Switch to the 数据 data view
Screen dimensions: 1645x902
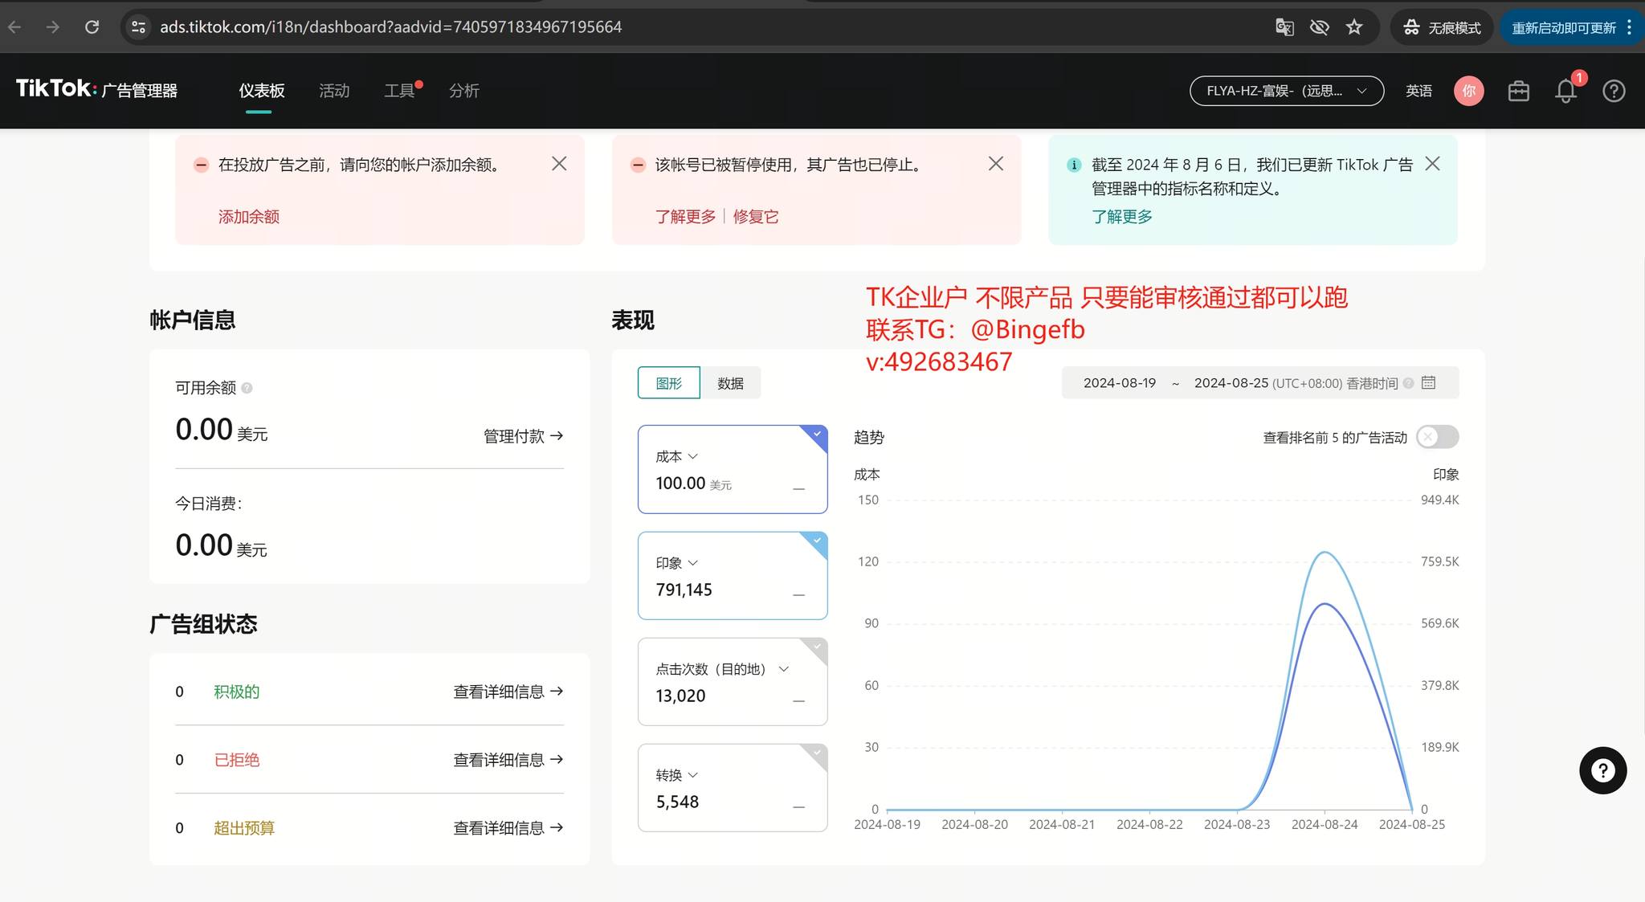(x=730, y=383)
